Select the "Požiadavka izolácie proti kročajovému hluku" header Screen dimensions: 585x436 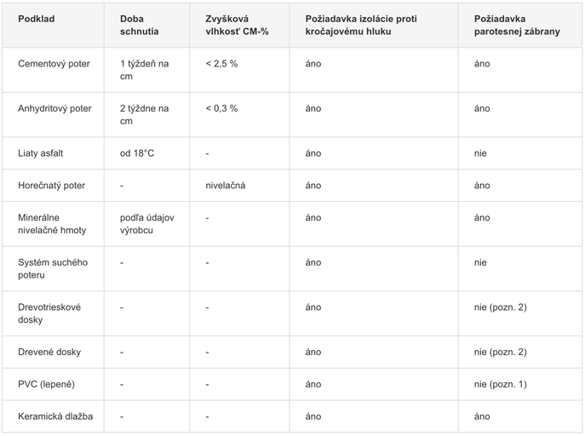373,26
